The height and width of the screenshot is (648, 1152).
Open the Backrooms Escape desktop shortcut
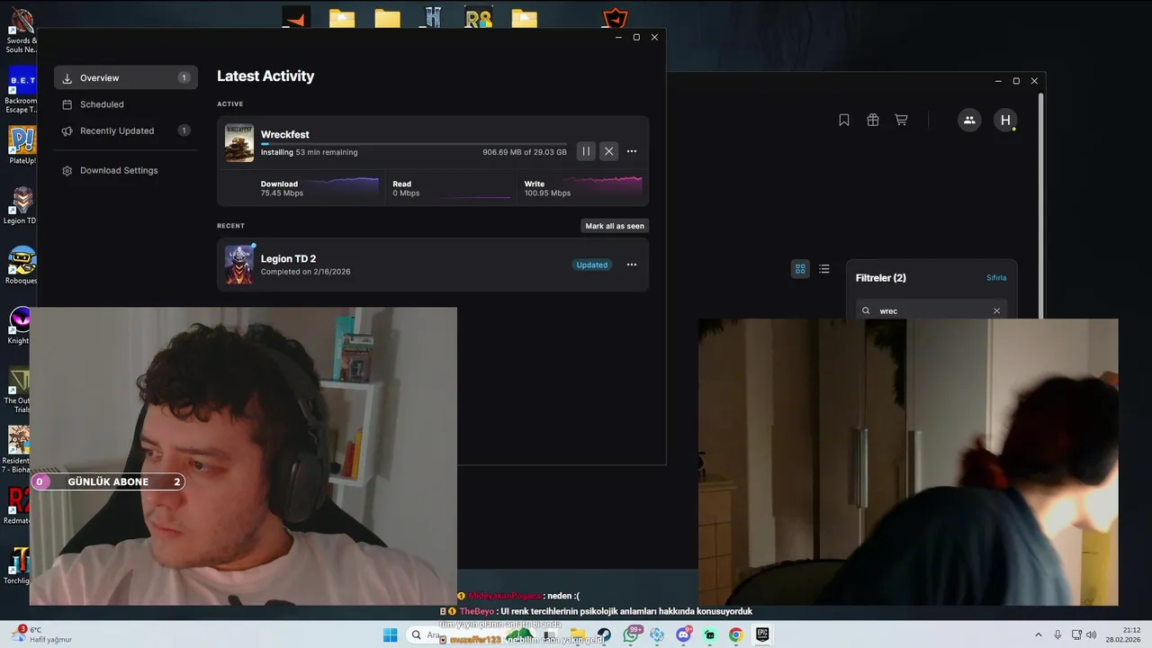tap(22, 89)
